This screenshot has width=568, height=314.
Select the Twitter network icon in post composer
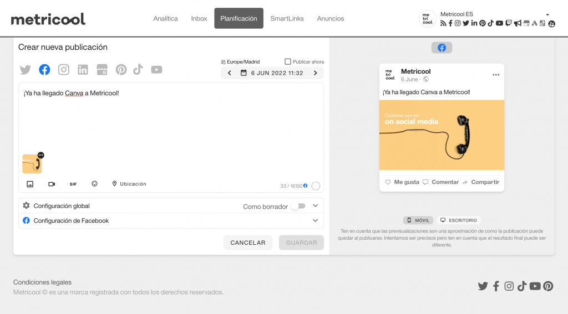point(26,69)
